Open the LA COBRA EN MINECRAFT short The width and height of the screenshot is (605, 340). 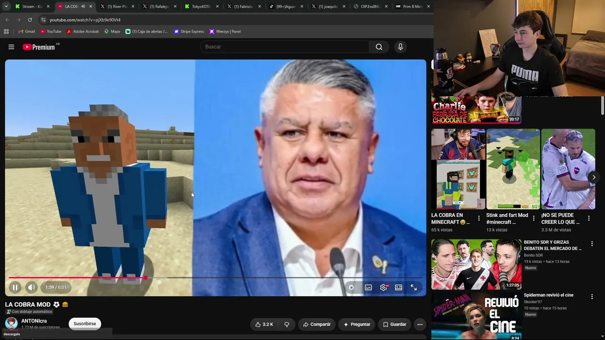[x=458, y=169]
